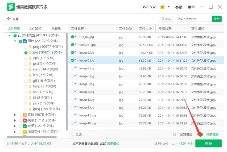Click the green 恢复 button
The image size is (227, 152).
coord(208,143)
